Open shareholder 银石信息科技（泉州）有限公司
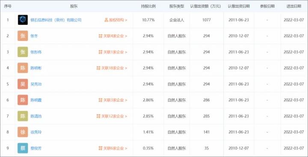The image size is (308, 157). coord(56,20)
